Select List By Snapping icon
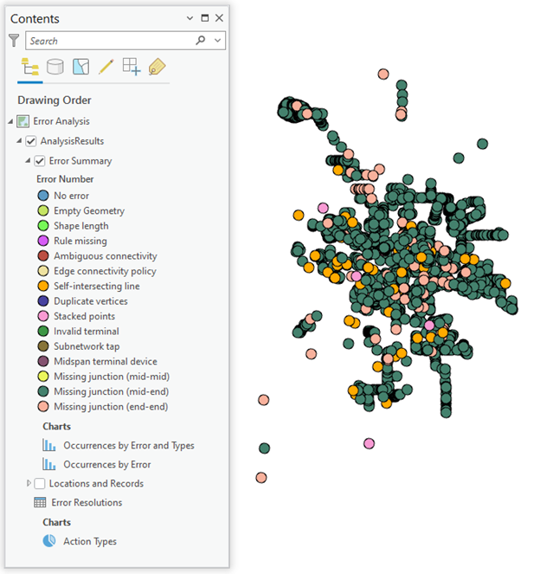 click(132, 67)
